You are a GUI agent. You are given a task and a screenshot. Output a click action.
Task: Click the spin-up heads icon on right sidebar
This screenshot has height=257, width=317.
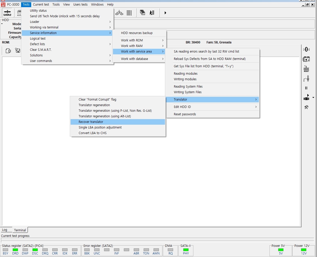[306, 97]
